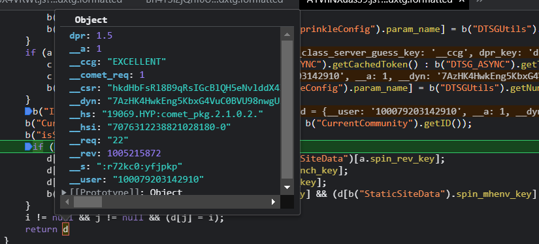Click the __csr property value

pos(194,88)
